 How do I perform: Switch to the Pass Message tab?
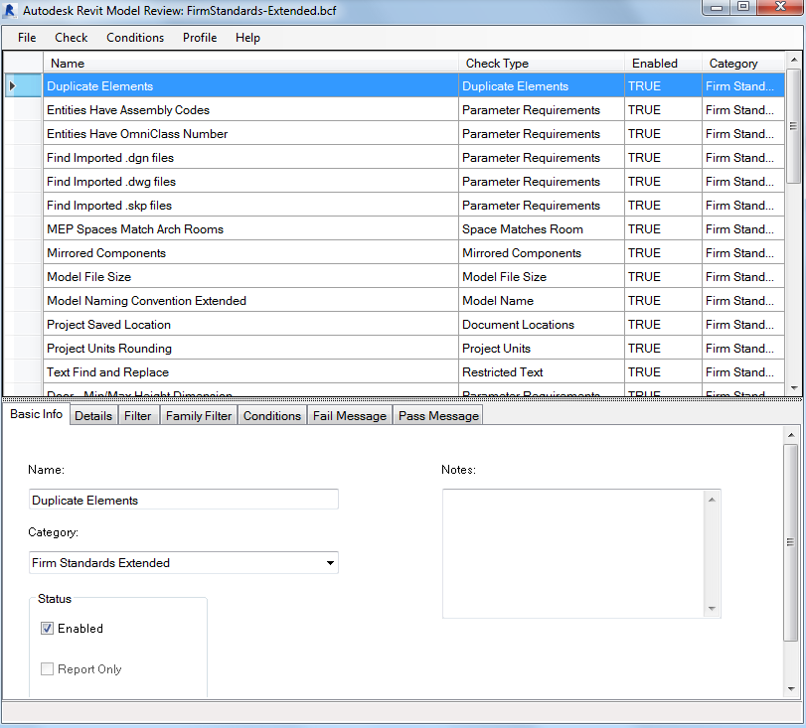pyautogui.click(x=438, y=415)
